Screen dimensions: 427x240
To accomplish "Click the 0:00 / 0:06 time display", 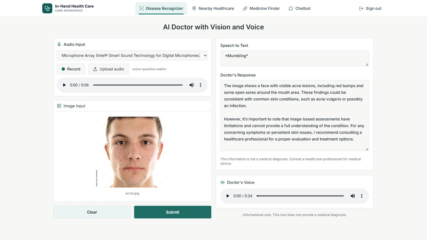I will click(79, 85).
